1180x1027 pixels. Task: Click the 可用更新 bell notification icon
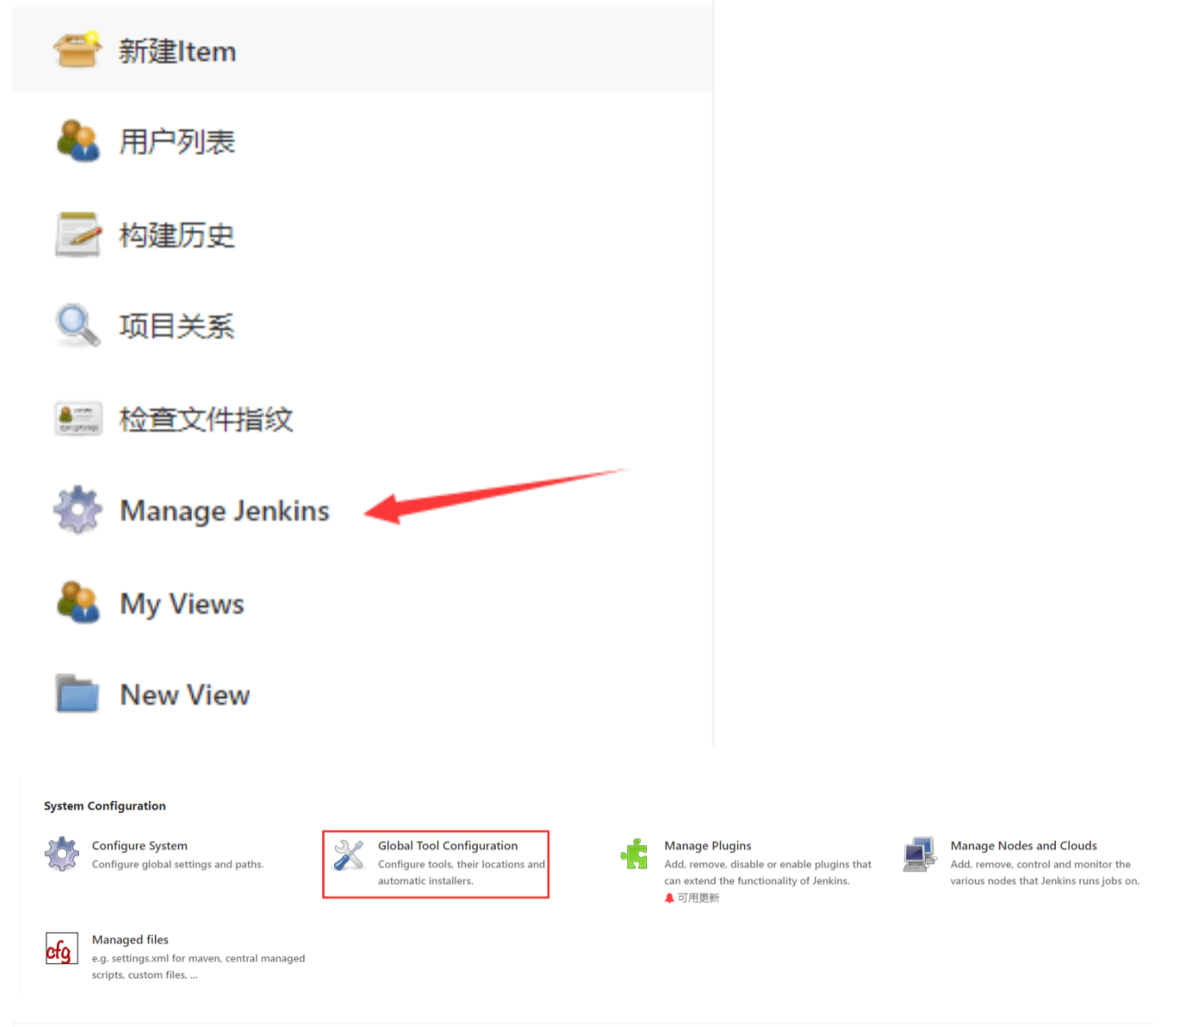669,898
